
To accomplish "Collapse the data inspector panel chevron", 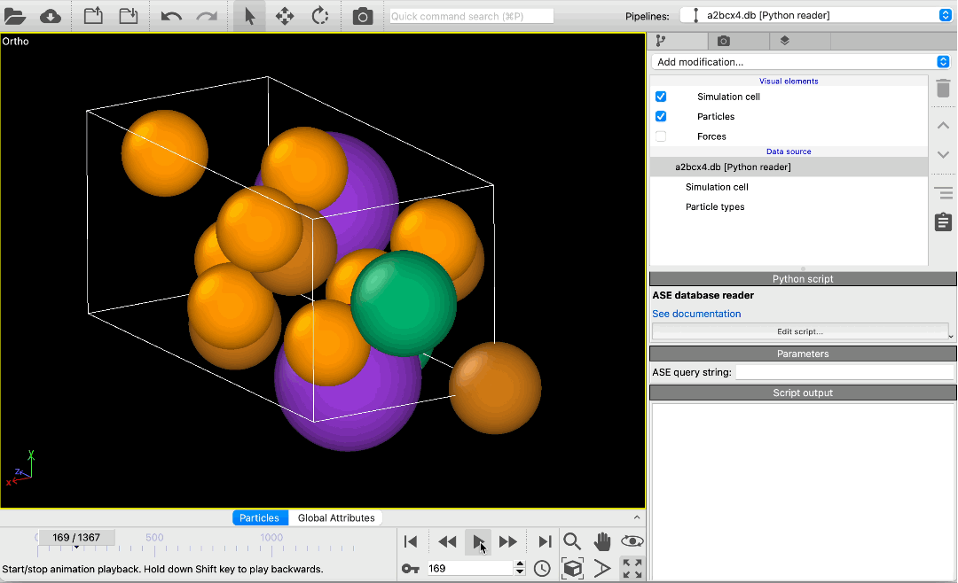I will [x=636, y=517].
